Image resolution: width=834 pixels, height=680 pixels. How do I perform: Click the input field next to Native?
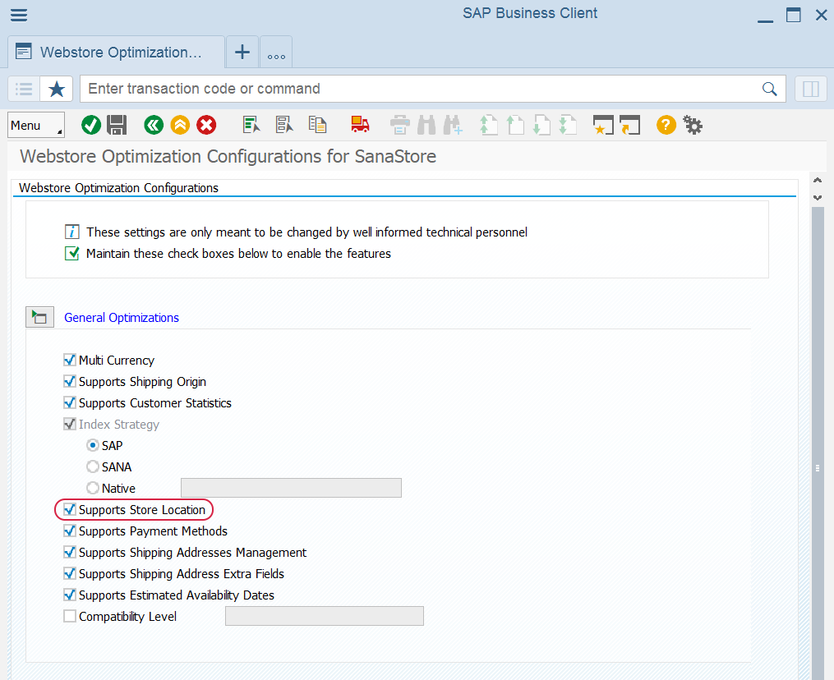click(292, 488)
